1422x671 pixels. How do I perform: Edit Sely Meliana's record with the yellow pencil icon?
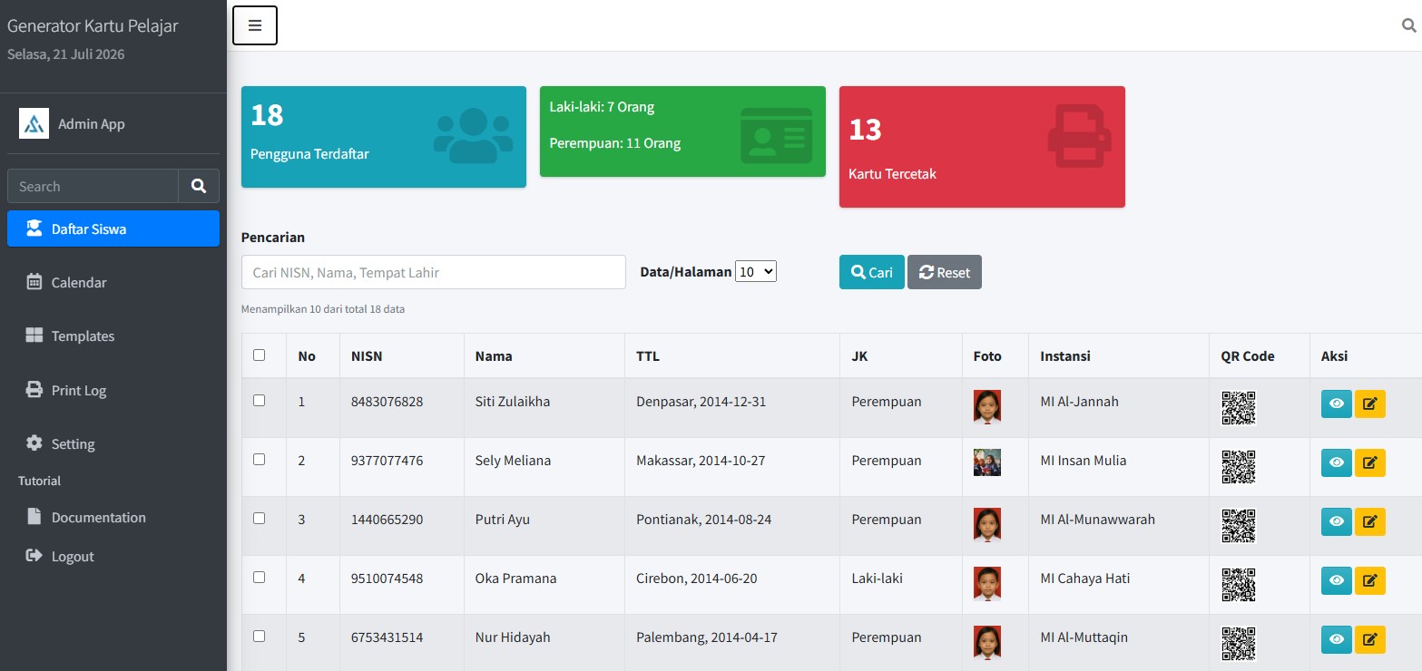pos(1370,463)
